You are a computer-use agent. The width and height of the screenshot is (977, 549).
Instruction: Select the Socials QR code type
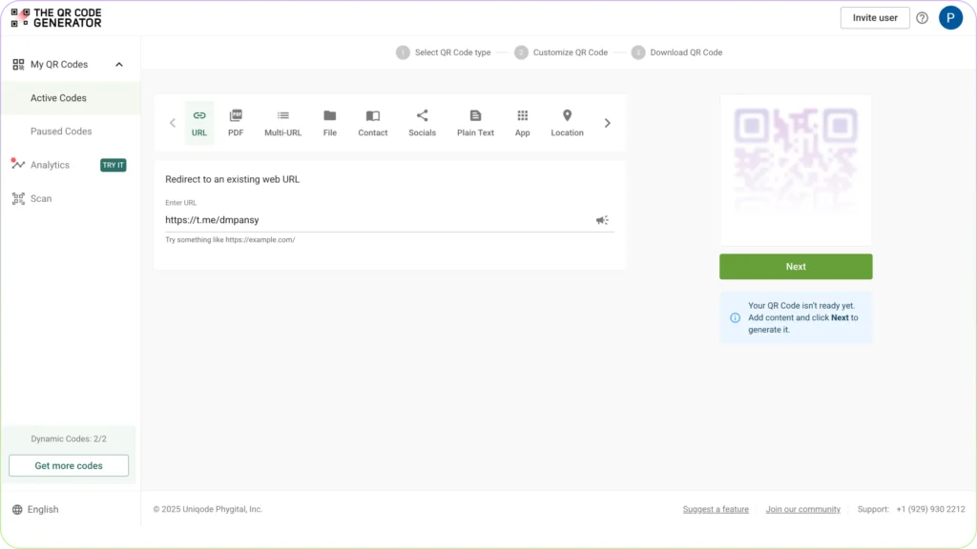(x=422, y=122)
